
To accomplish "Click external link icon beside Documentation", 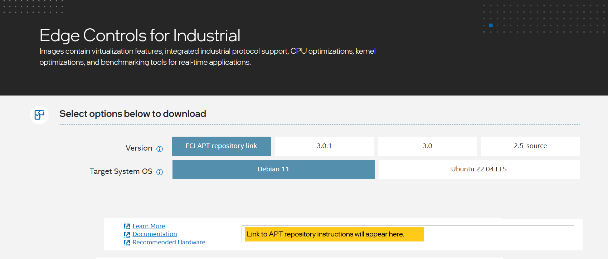I will pyautogui.click(x=127, y=234).
